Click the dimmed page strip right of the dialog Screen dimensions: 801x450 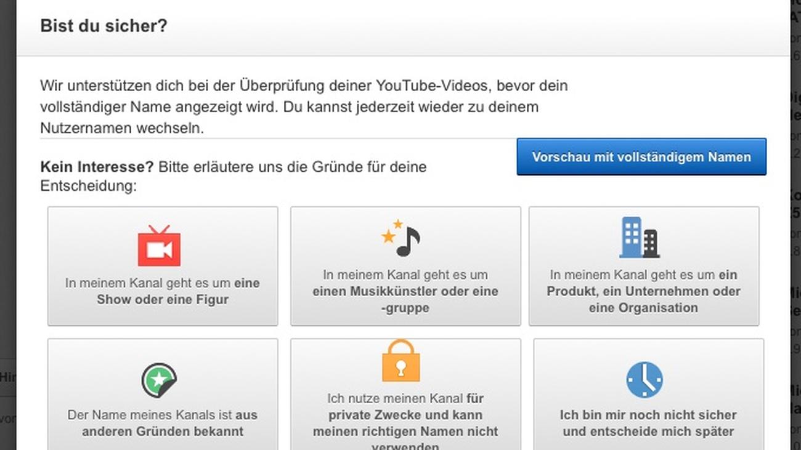[795, 246]
